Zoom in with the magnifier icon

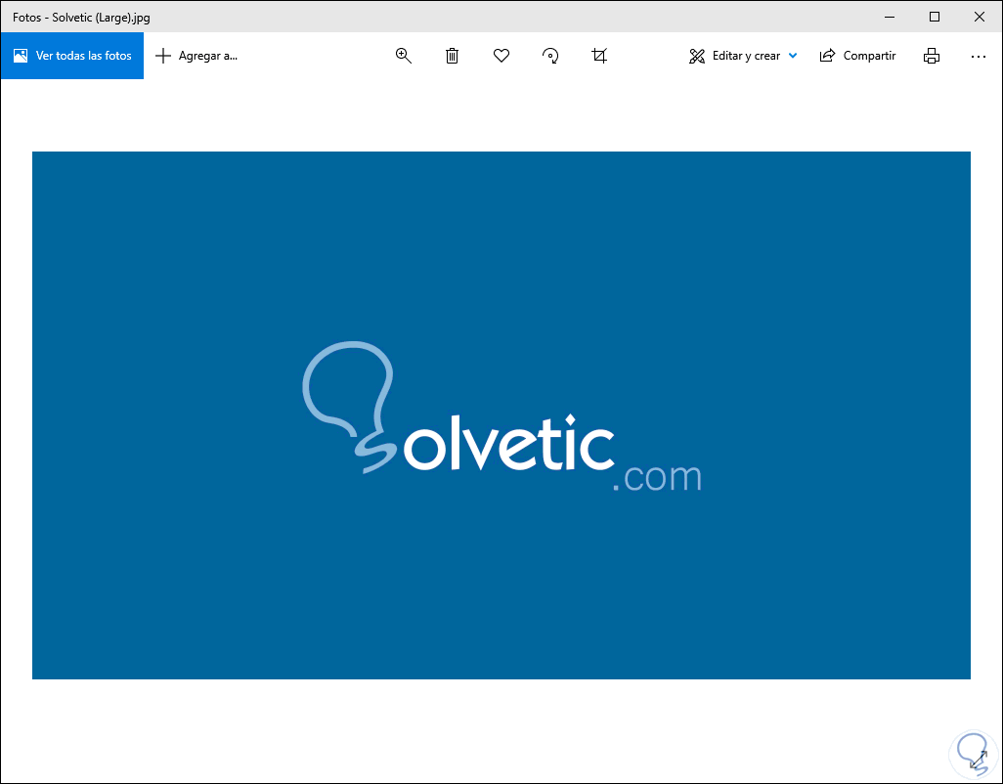coord(403,56)
